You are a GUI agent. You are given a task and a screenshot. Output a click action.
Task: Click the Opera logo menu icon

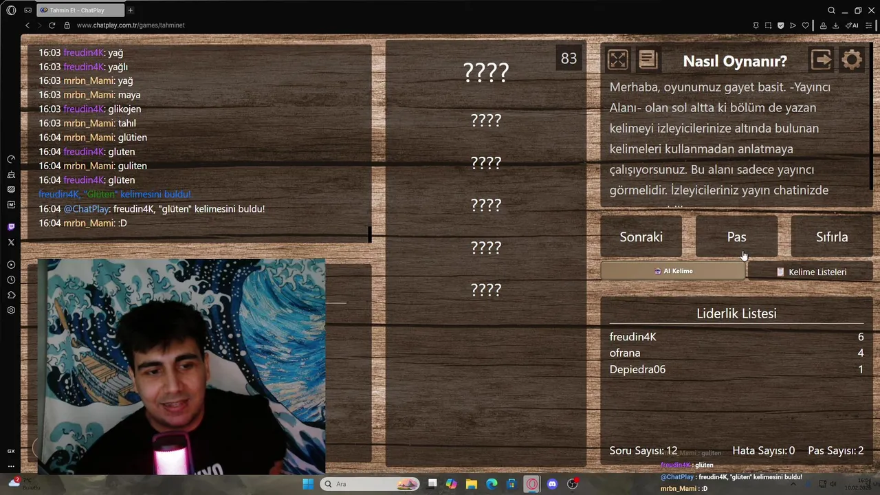(11, 10)
